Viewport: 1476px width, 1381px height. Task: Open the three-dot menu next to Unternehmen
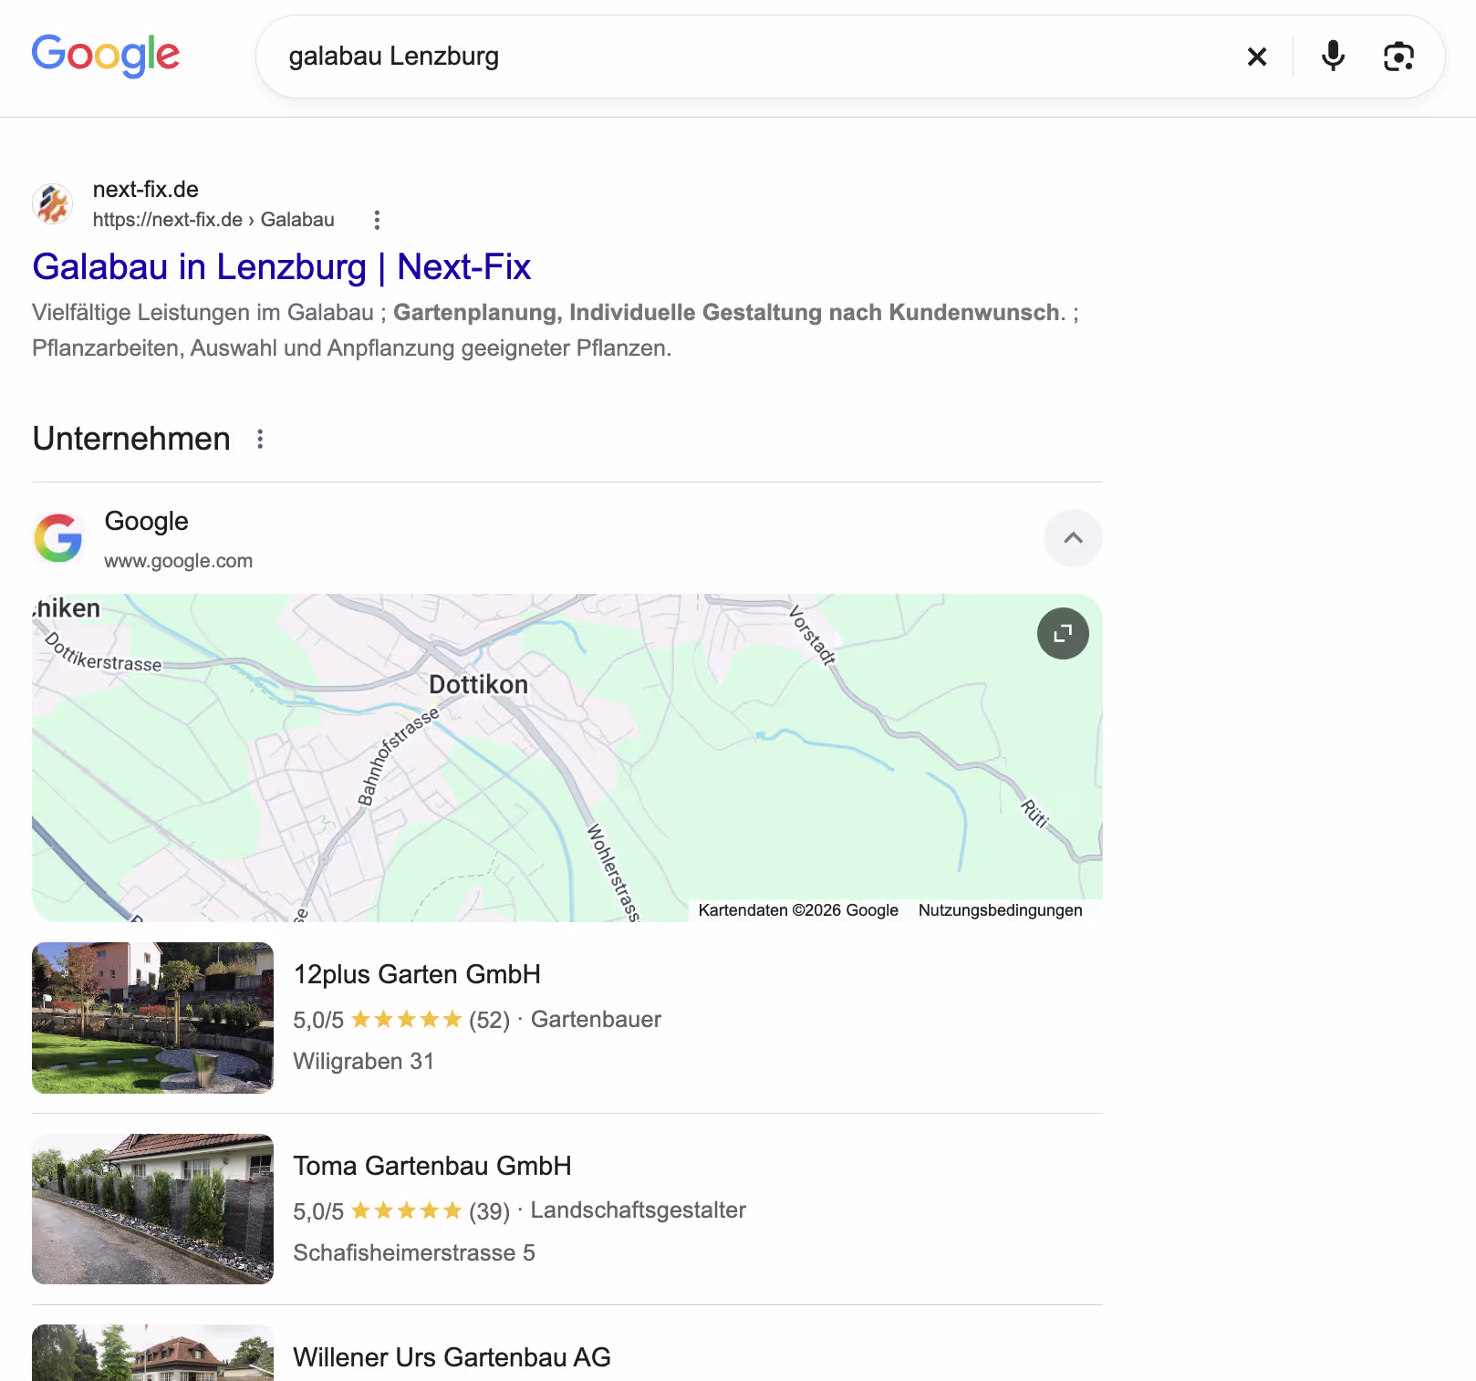[x=260, y=439]
